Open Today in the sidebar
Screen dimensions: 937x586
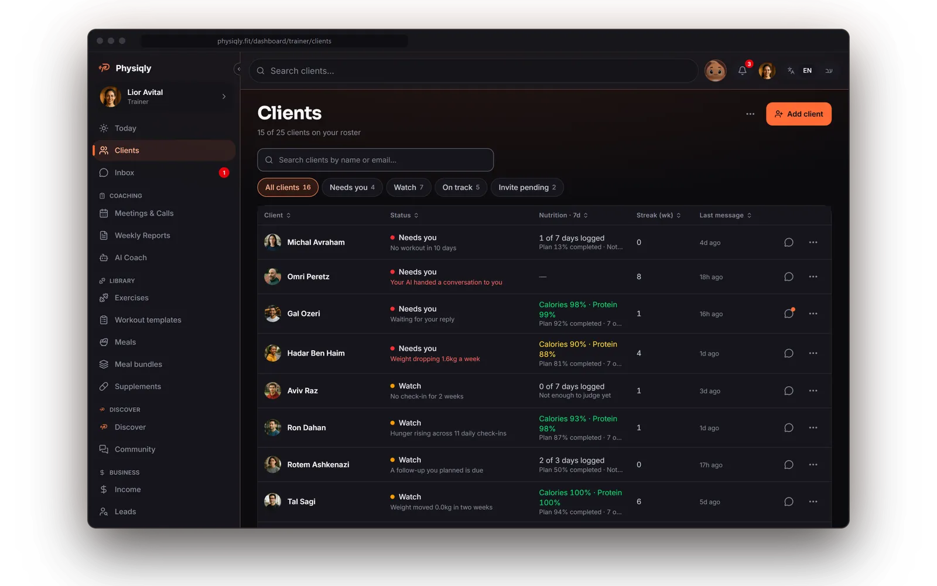[164, 128]
